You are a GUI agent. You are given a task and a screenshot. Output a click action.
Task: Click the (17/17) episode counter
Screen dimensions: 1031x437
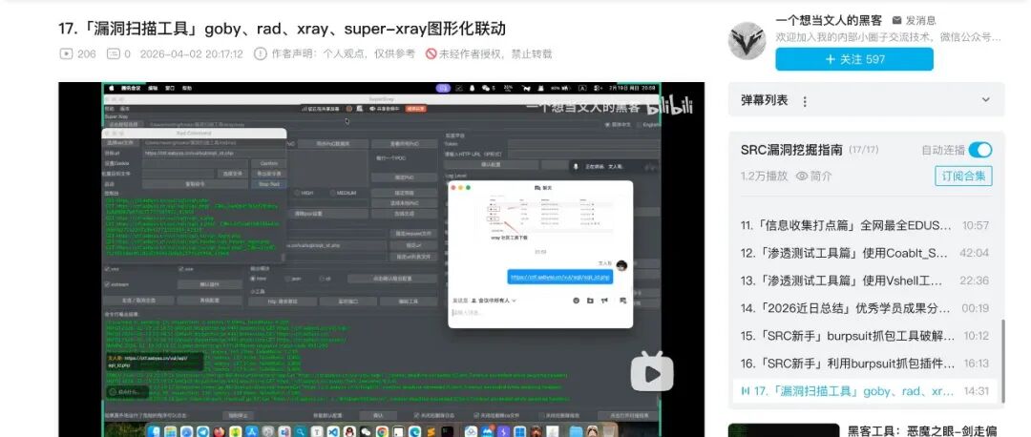coord(863,150)
